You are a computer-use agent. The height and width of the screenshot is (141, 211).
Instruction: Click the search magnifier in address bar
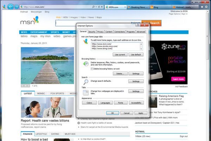tap(93, 7)
